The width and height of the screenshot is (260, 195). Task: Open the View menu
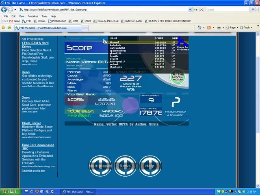[x=22, y=16]
